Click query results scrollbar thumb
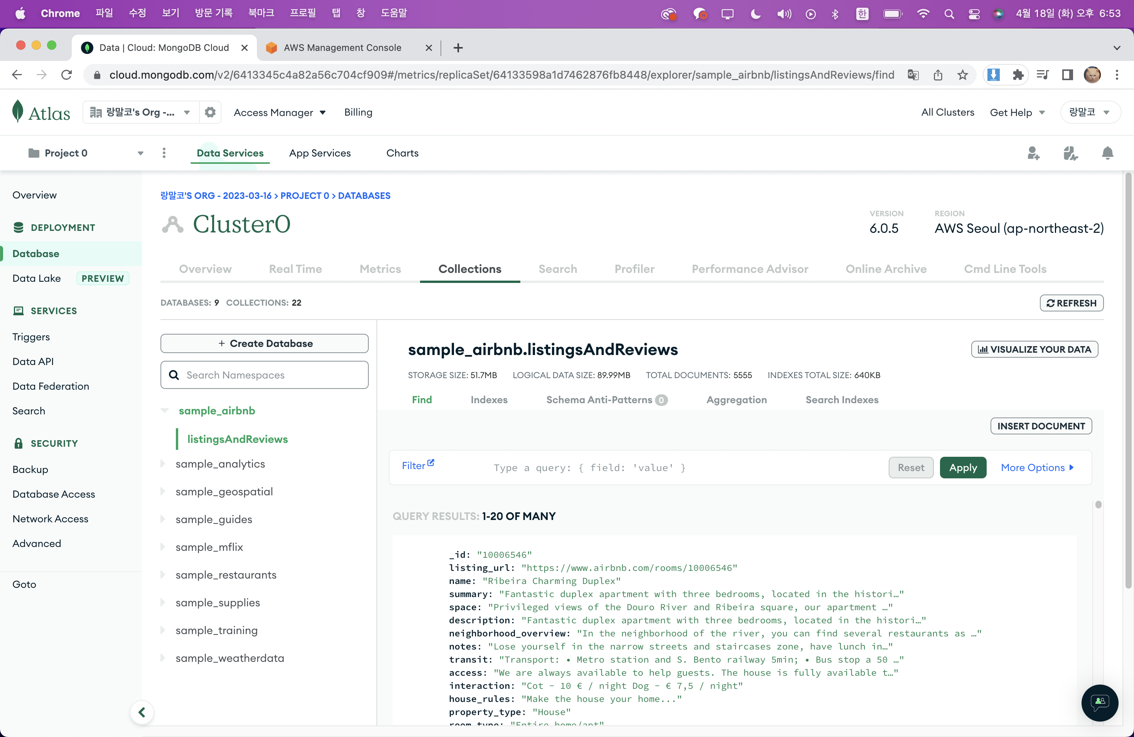Viewport: 1134px width, 737px height. (1098, 505)
